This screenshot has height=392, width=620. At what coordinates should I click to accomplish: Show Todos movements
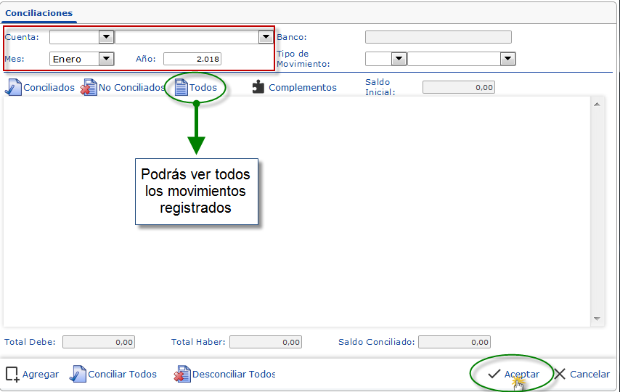point(203,87)
